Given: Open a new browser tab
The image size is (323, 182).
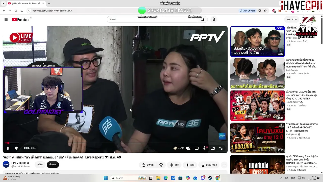Looking at the screenshot, I should pyautogui.click(x=49, y=4).
